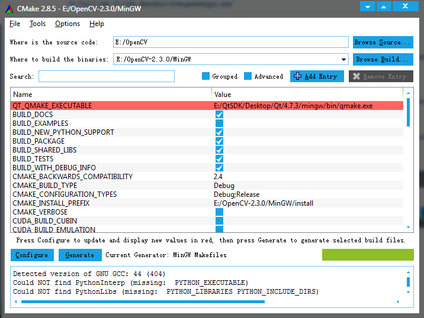This screenshot has width=424, height=318.
Task: Select the CMAKE_INSTALL_PREFIX entry name
Action: pos(51,203)
